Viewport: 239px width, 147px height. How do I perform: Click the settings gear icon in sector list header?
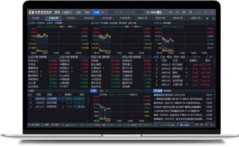(x=211, y=57)
